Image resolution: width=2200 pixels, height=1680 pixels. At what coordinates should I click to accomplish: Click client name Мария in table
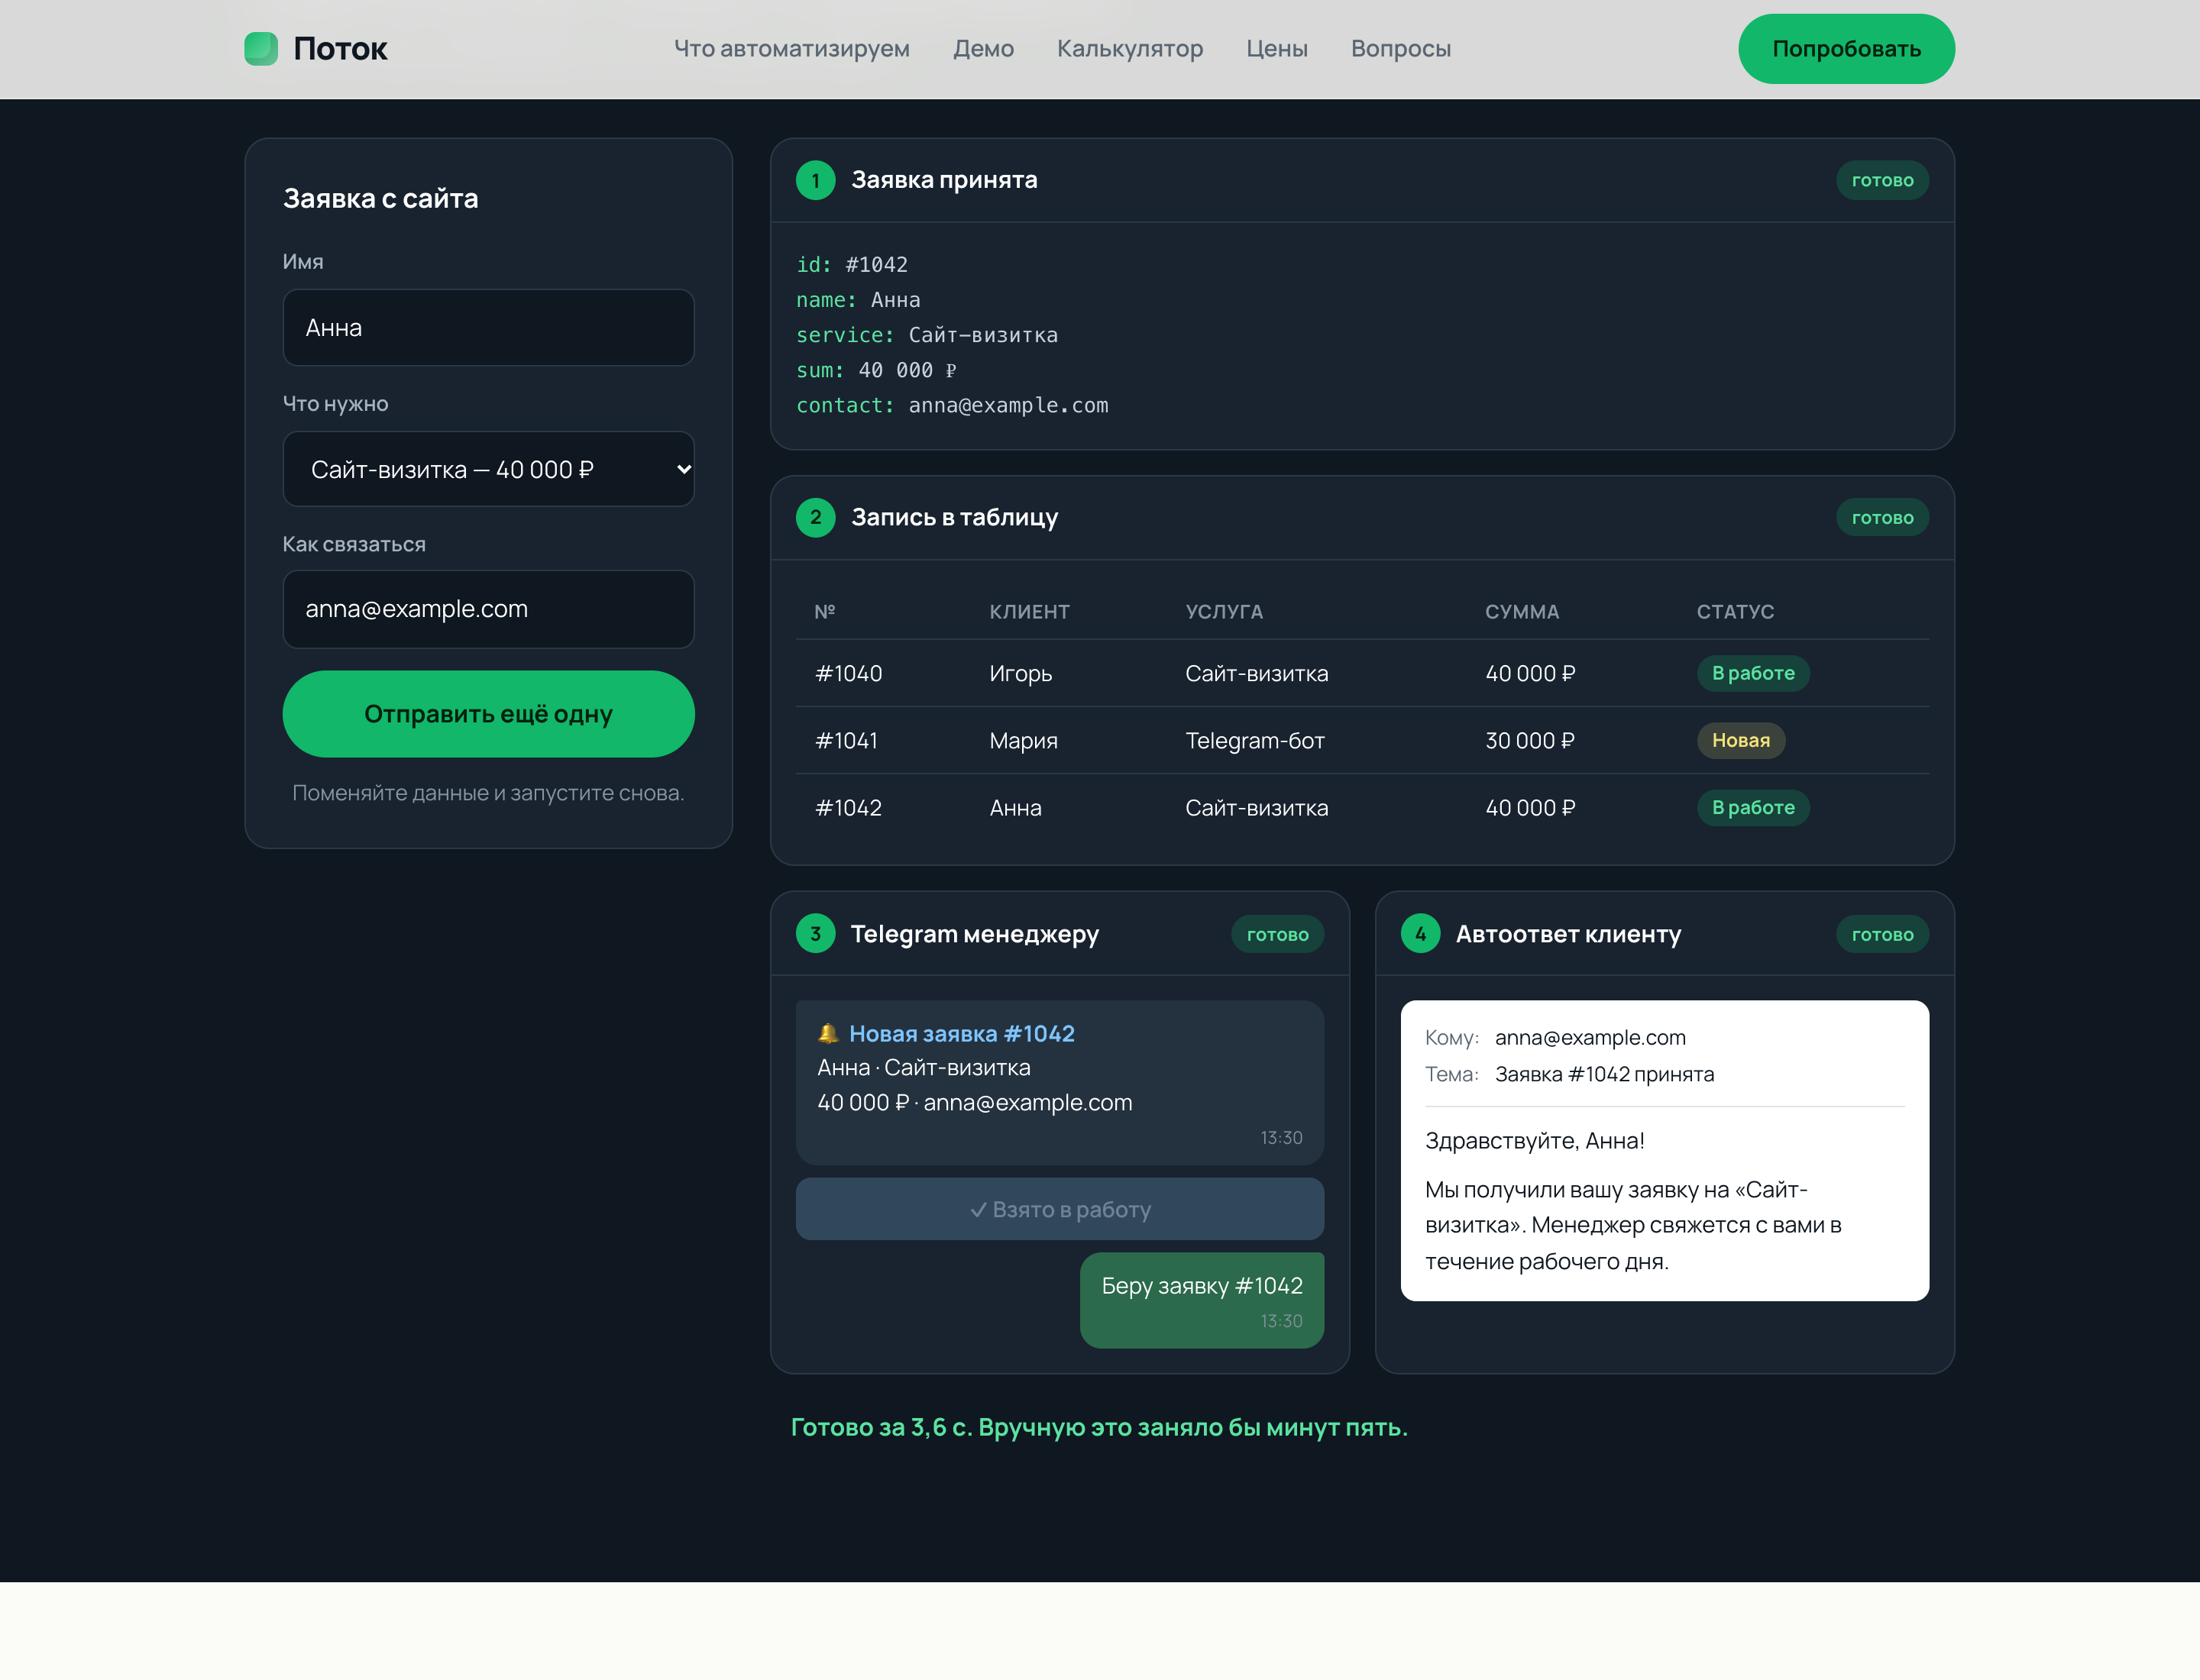(1024, 740)
